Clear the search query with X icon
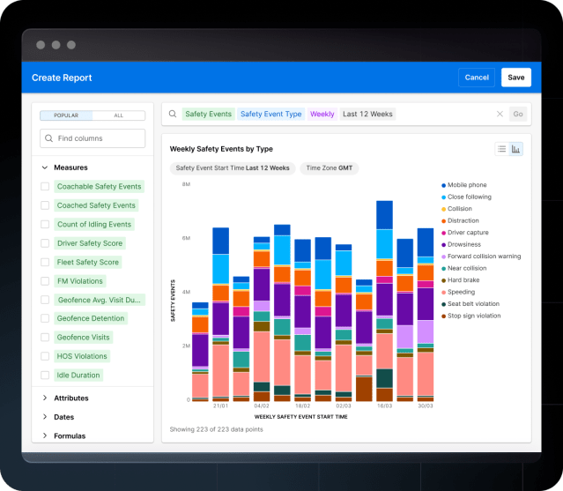563x491 pixels. (500, 114)
